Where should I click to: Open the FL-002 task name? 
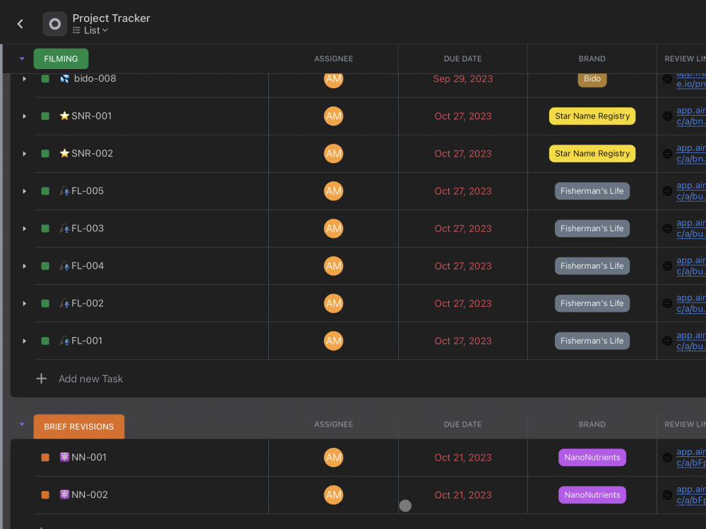pyautogui.click(x=87, y=303)
